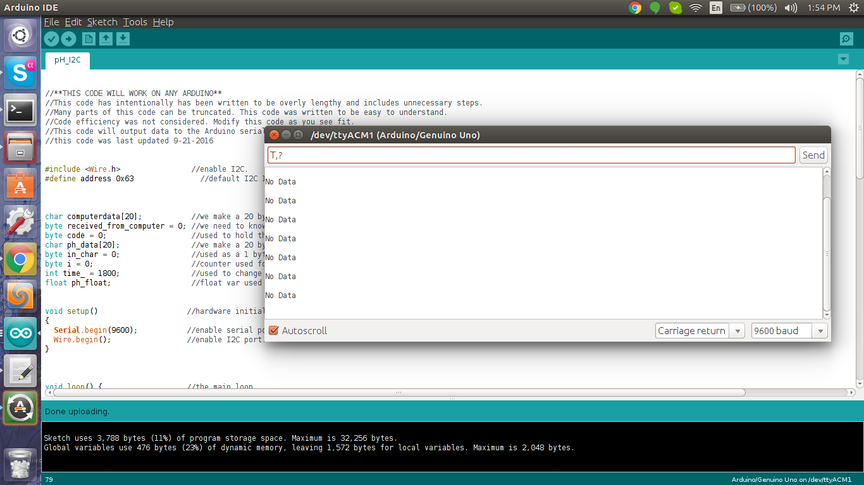This screenshot has height=485, width=864.
Task: Click the float ph_float; line
Action: pyautogui.click(x=78, y=283)
